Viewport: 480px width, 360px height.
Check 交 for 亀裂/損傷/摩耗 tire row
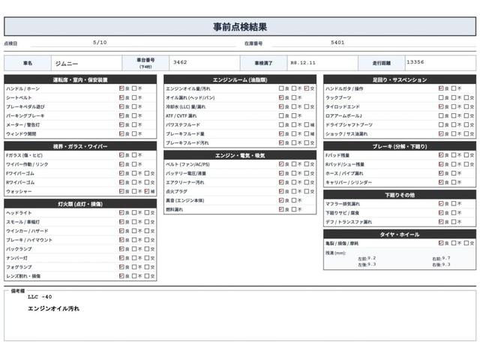tap(466, 243)
